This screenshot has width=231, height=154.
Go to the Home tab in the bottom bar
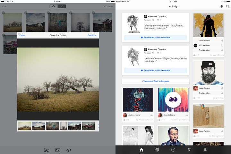click(x=141, y=150)
